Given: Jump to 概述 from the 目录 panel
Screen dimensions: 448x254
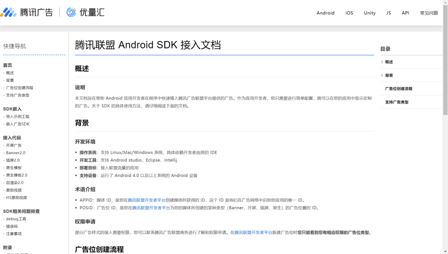Looking at the screenshot, I should pos(389,62).
